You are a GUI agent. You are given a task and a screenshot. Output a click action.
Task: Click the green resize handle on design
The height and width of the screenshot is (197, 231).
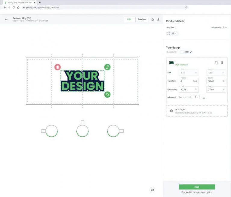pyautogui.click(x=107, y=67)
